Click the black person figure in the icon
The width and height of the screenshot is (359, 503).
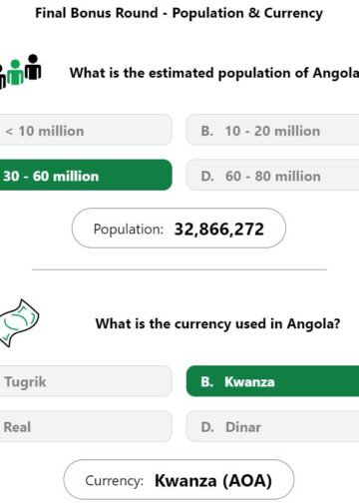(x=33, y=67)
